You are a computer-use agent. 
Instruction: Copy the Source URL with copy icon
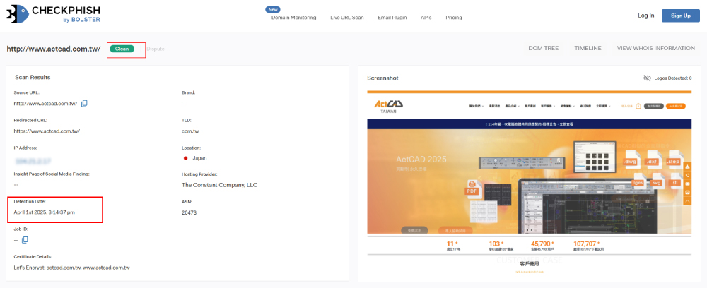pyautogui.click(x=84, y=104)
